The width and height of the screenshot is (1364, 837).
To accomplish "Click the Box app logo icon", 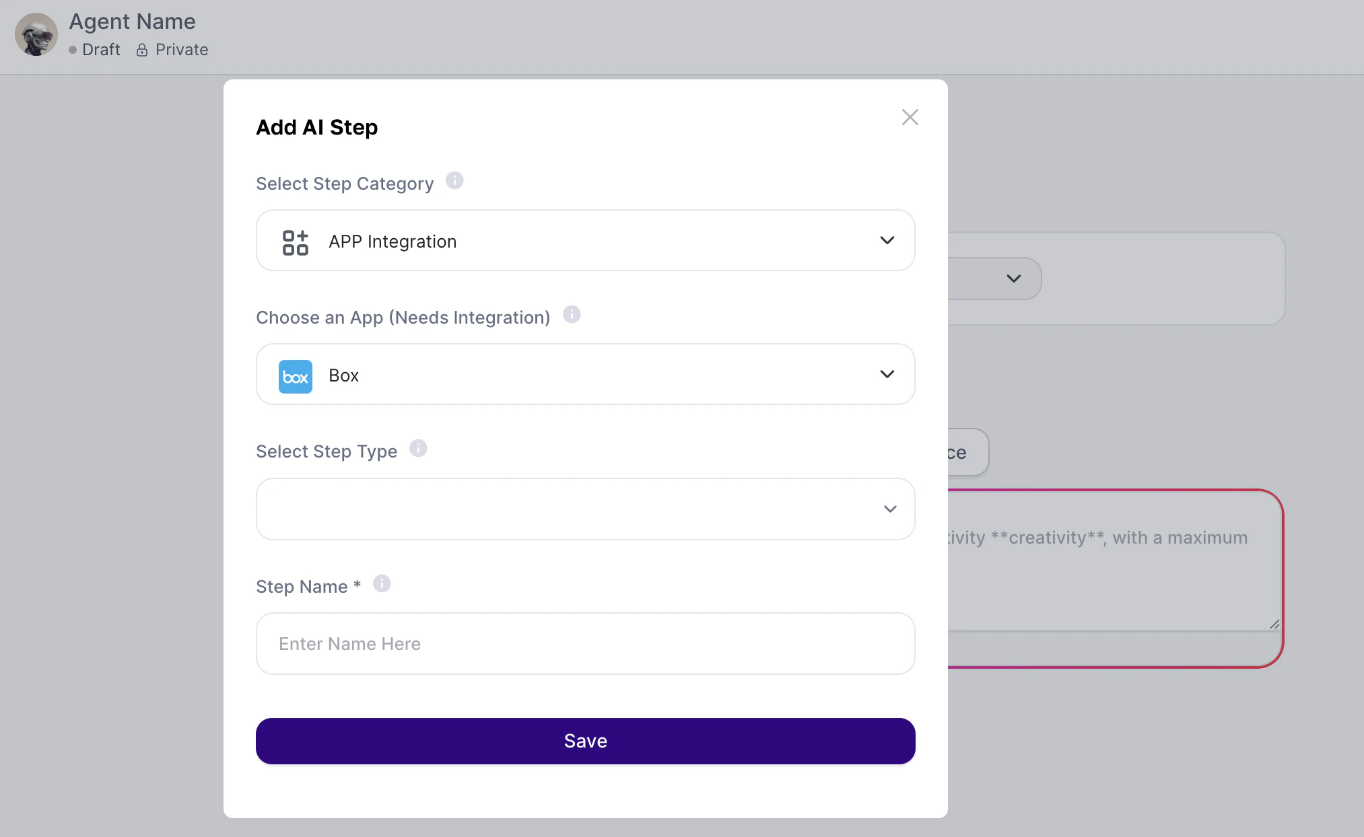I will (295, 376).
